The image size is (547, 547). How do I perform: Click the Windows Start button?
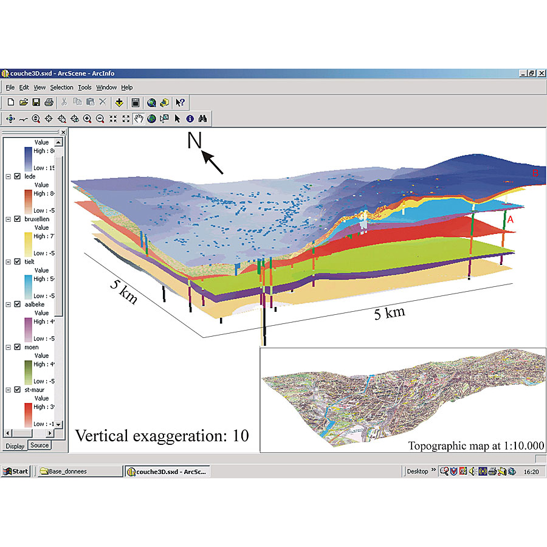tap(15, 471)
